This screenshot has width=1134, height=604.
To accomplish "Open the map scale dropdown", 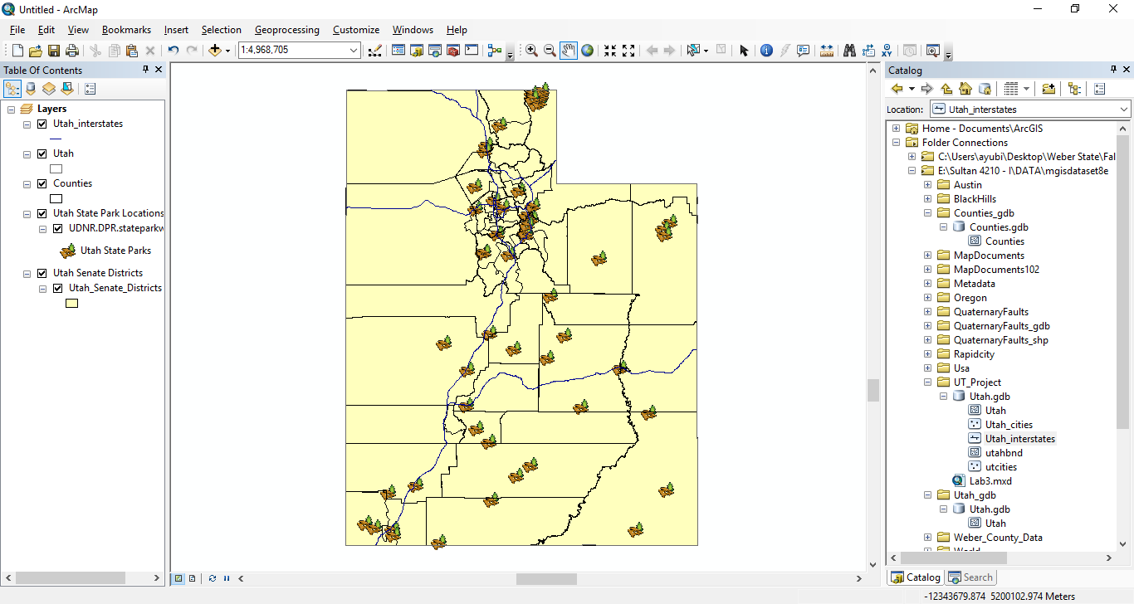I will tap(354, 51).
